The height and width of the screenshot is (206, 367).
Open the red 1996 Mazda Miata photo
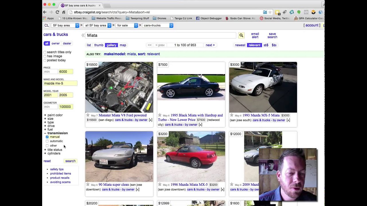[191, 157]
